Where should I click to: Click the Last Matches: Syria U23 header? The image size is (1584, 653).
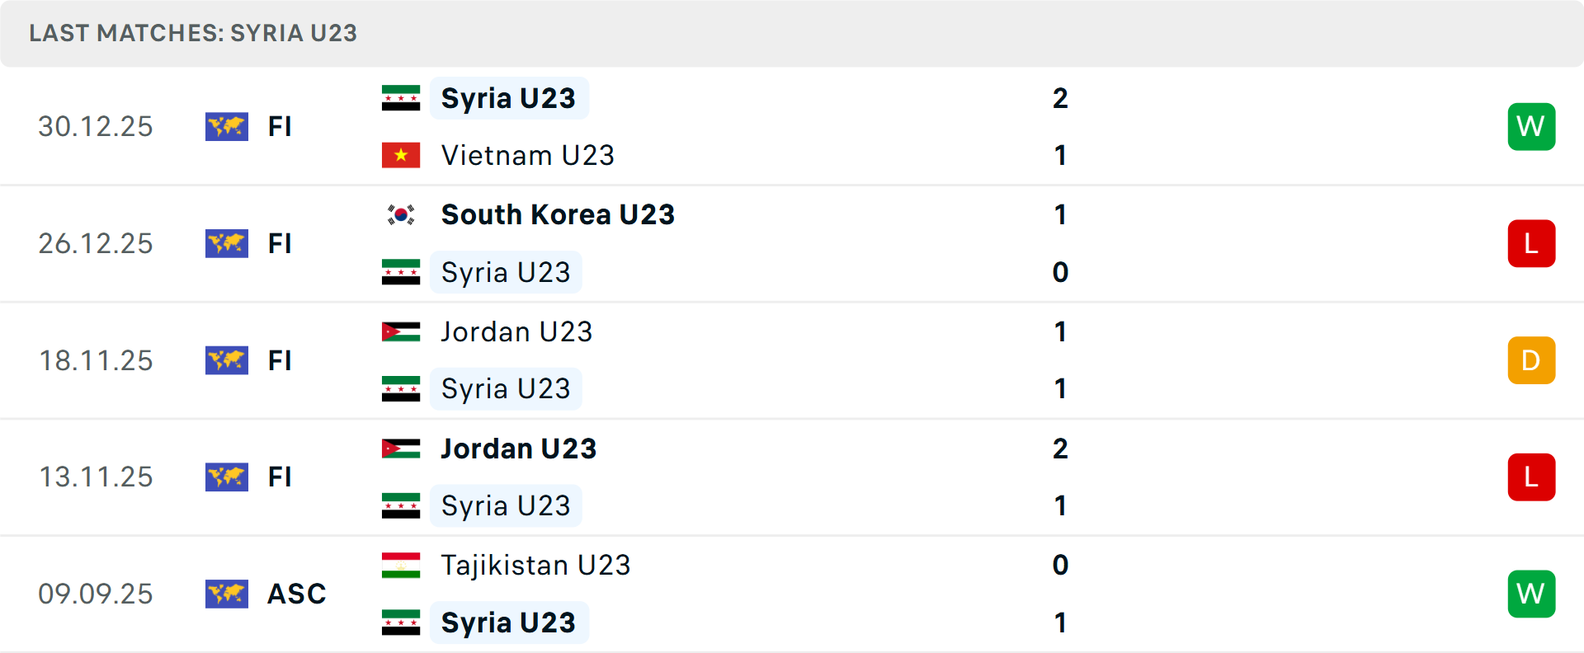click(x=193, y=33)
